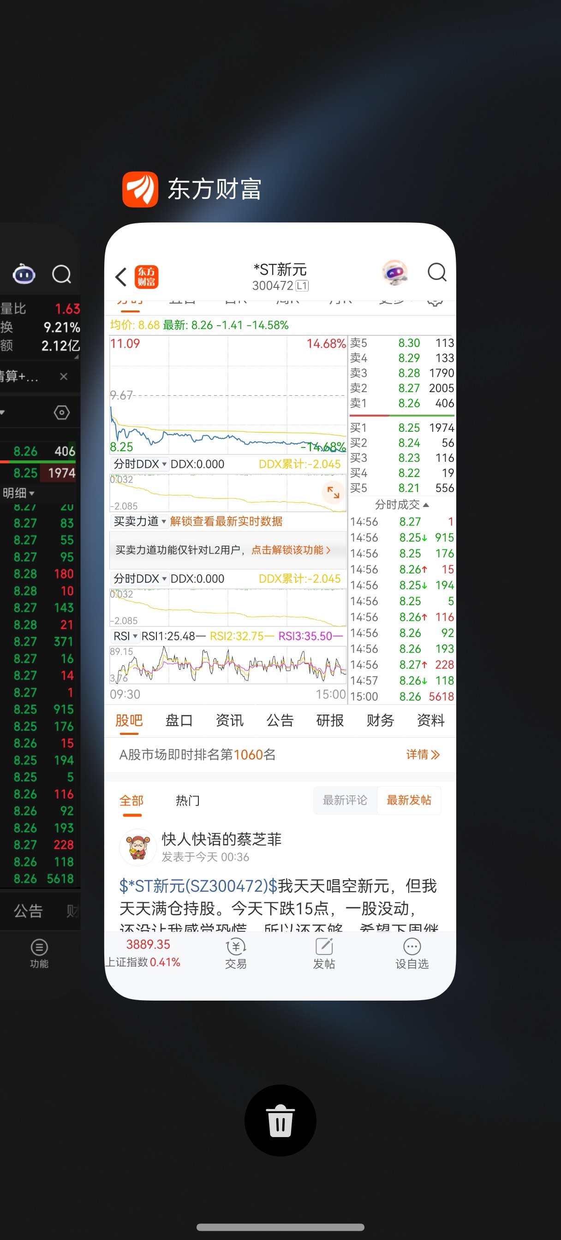
Task: Tap the search icon in the left dark window
Action: pos(62,274)
